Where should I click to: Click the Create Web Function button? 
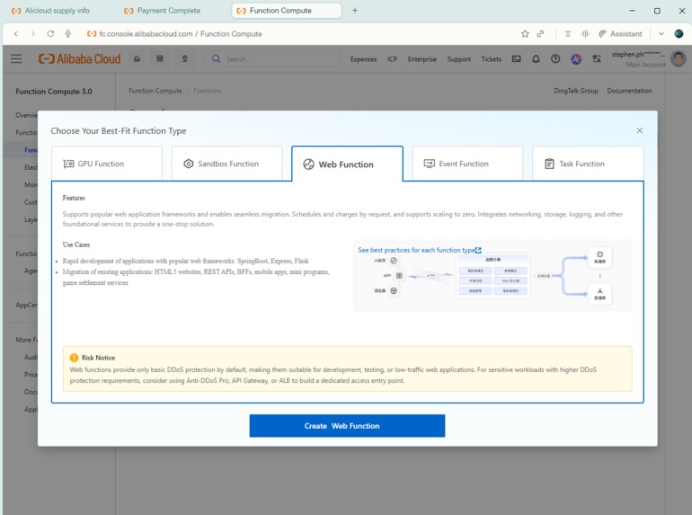point(347,425)
